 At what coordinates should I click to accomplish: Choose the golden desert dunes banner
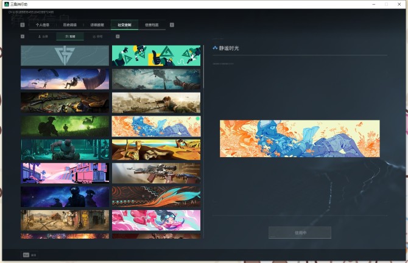[x=156, y=150]
